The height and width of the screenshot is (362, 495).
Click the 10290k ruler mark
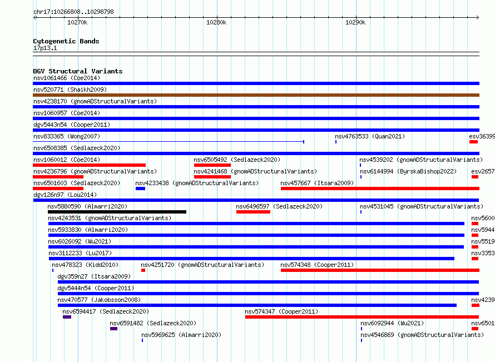click(x=355, y=22)
